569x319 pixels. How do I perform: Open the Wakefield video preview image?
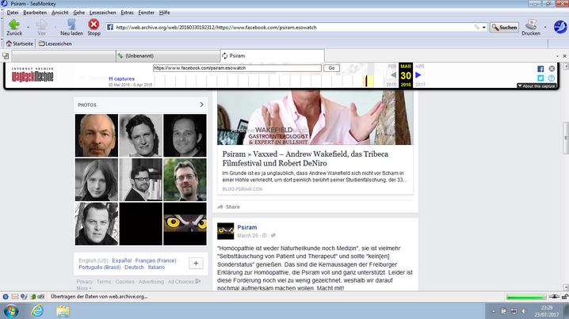click(315, 118)
